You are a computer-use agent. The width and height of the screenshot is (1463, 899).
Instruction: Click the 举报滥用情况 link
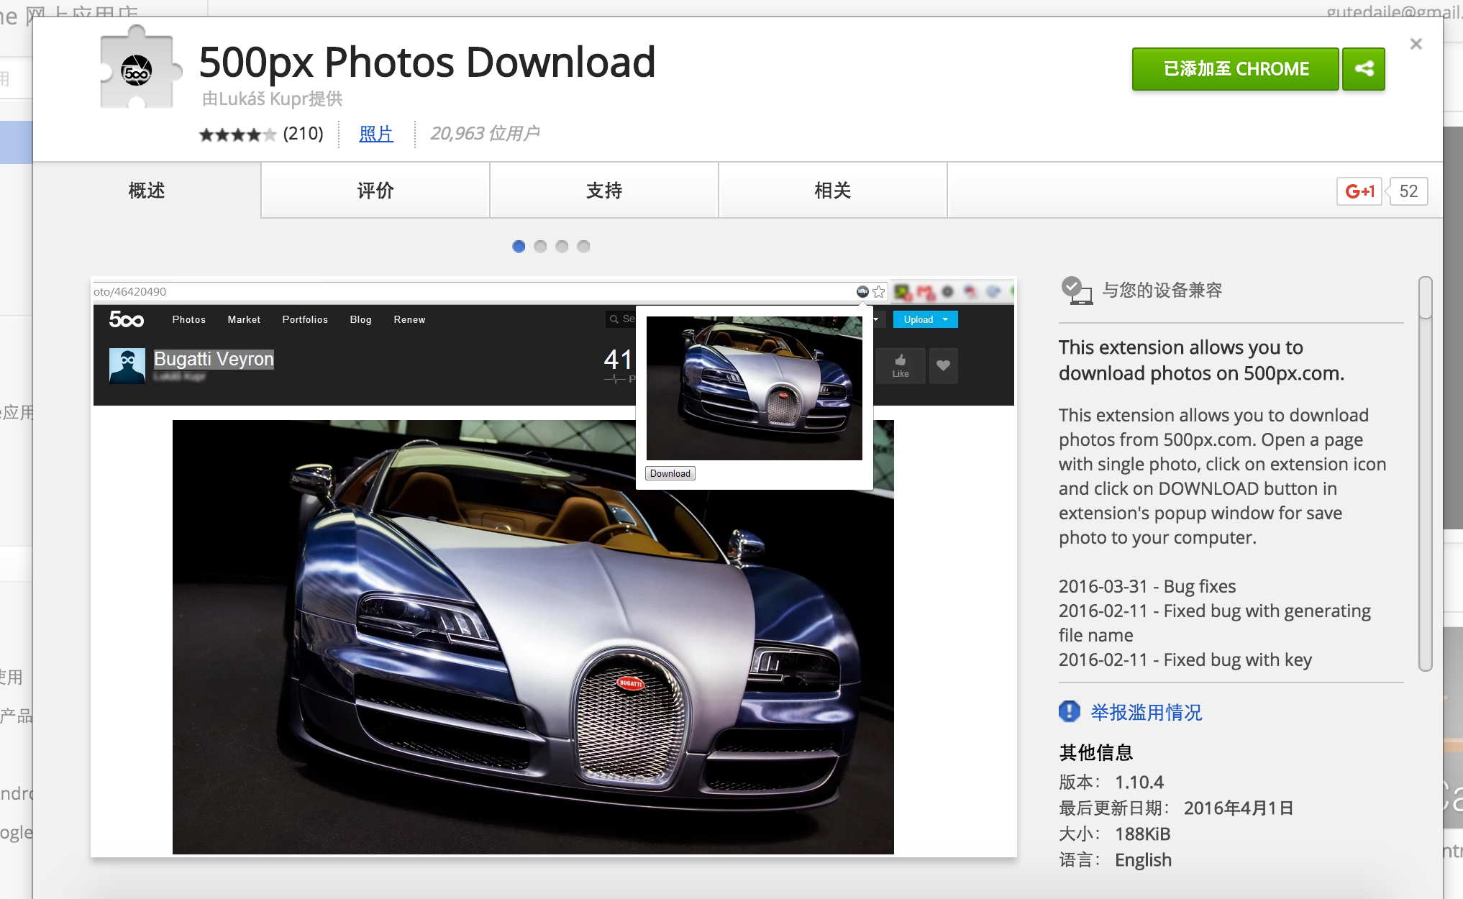pyautogui.click(x=1147, y=712)
